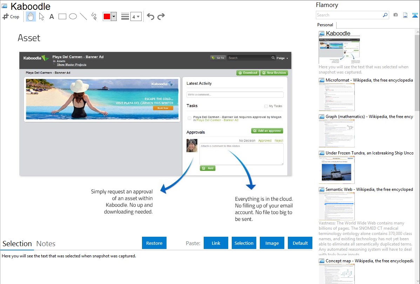Click the search magnifier icon
The width and height of the screenshot is (420, 284).
click(x=385, y=15)
